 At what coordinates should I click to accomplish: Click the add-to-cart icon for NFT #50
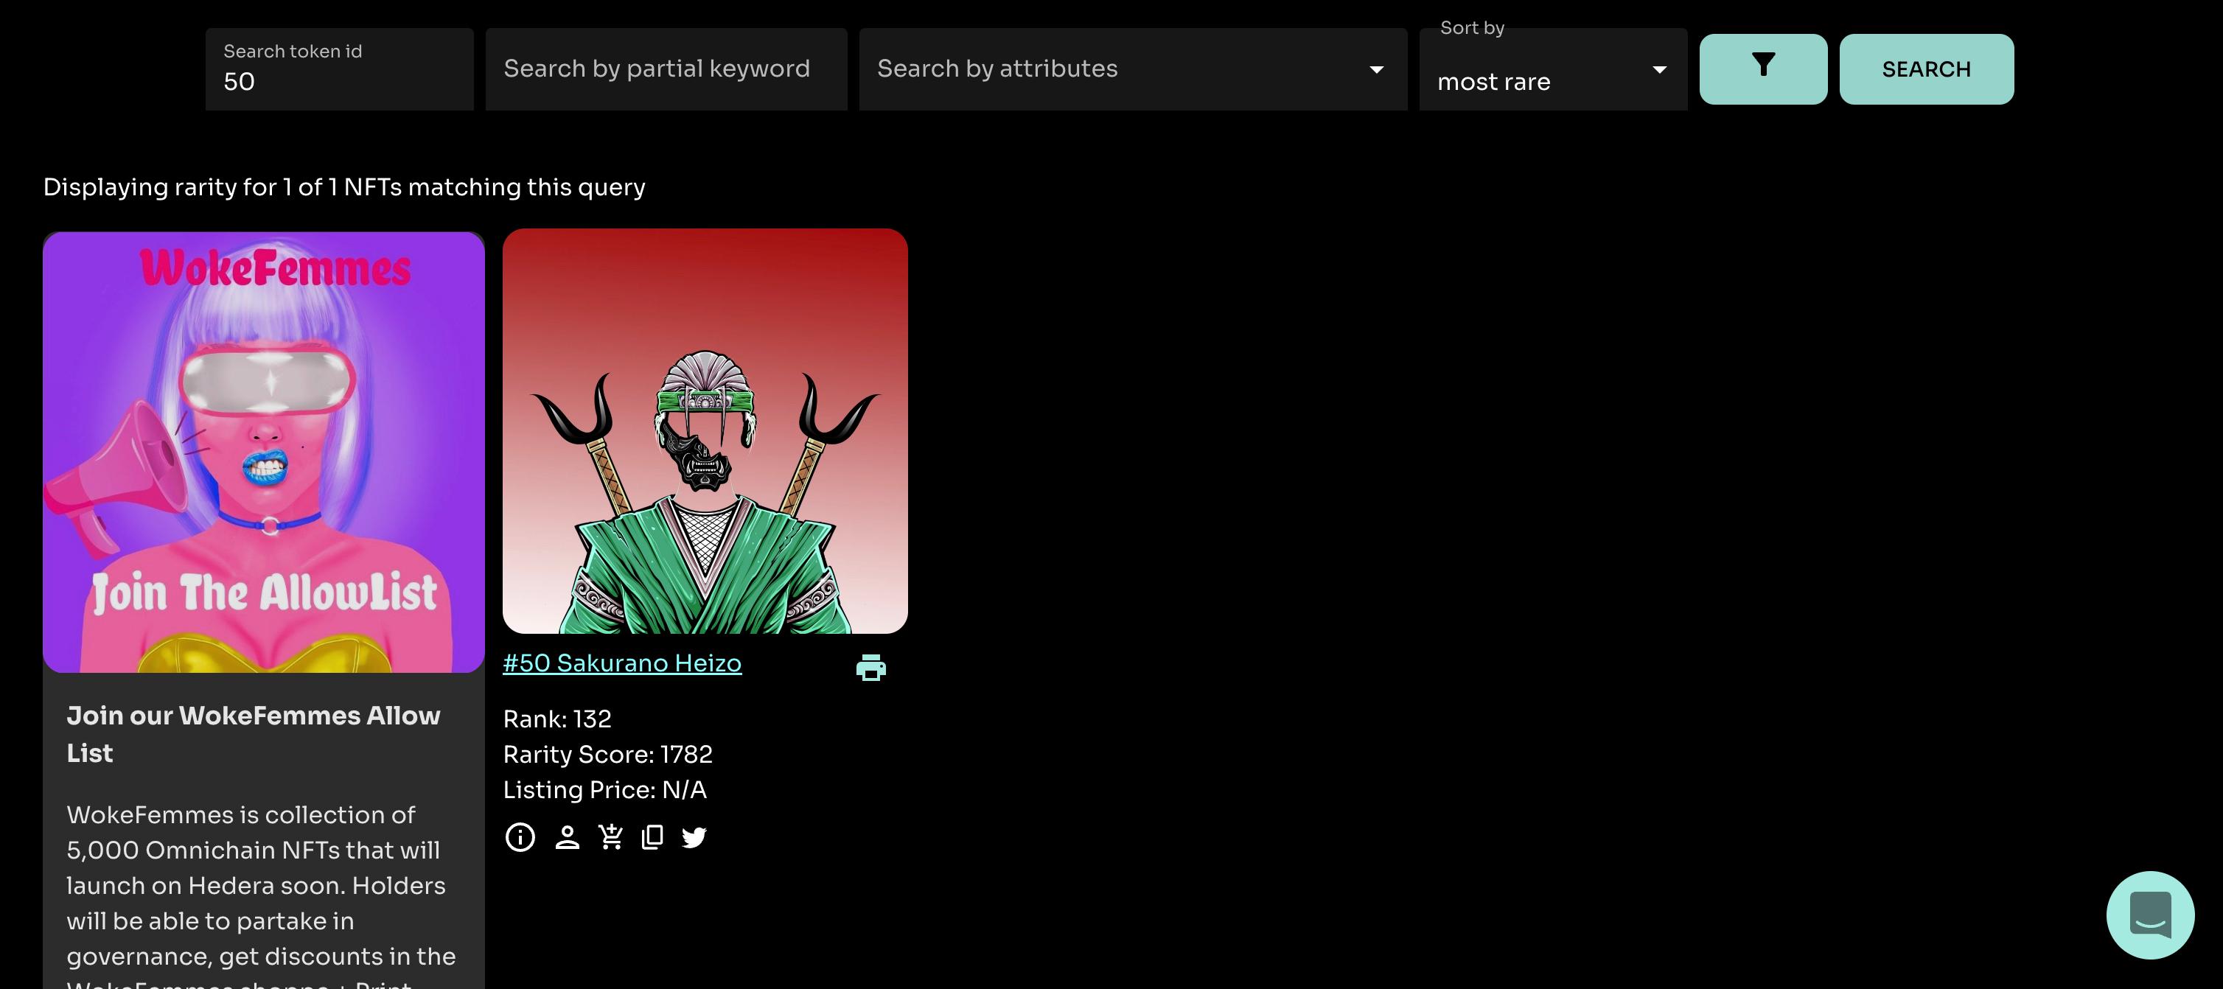pos(611,837)
